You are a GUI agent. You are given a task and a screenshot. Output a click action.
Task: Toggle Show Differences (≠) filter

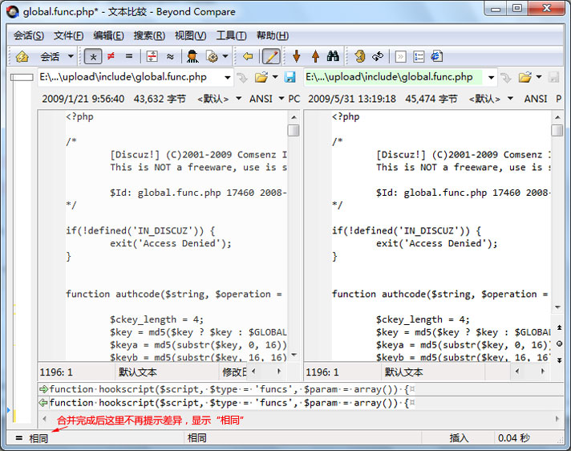click(x=111, y=56)
